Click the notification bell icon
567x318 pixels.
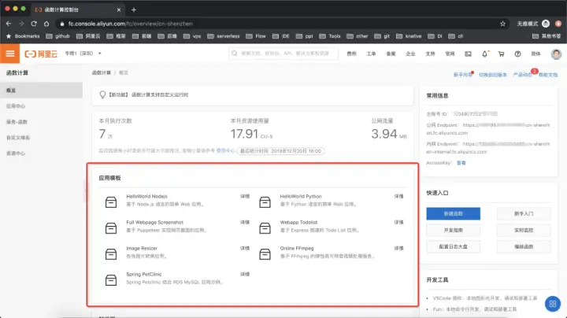(x=484, y=54)
